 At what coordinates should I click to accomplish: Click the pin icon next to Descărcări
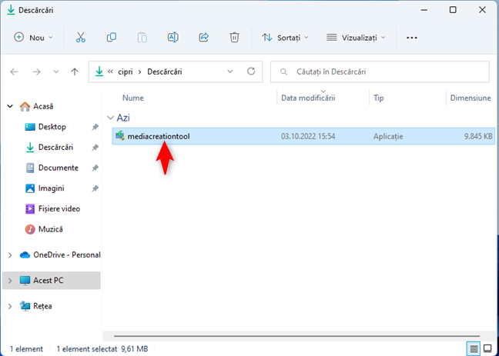95,148
